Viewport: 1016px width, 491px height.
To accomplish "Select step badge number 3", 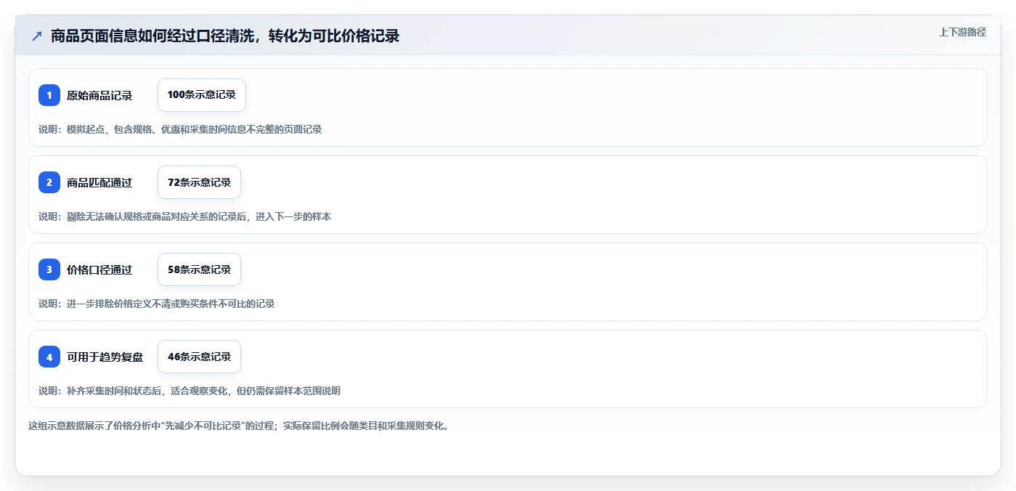I will (49, 269).
